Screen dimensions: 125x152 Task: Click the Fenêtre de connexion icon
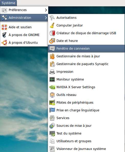(x=52, y=49)
